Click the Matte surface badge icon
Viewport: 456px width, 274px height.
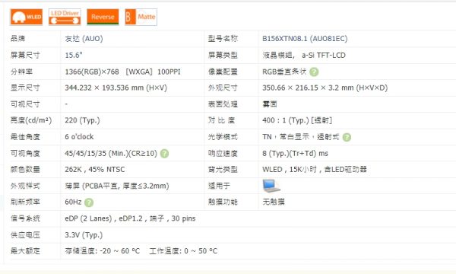pyautogui.click(x=141, y=17)
